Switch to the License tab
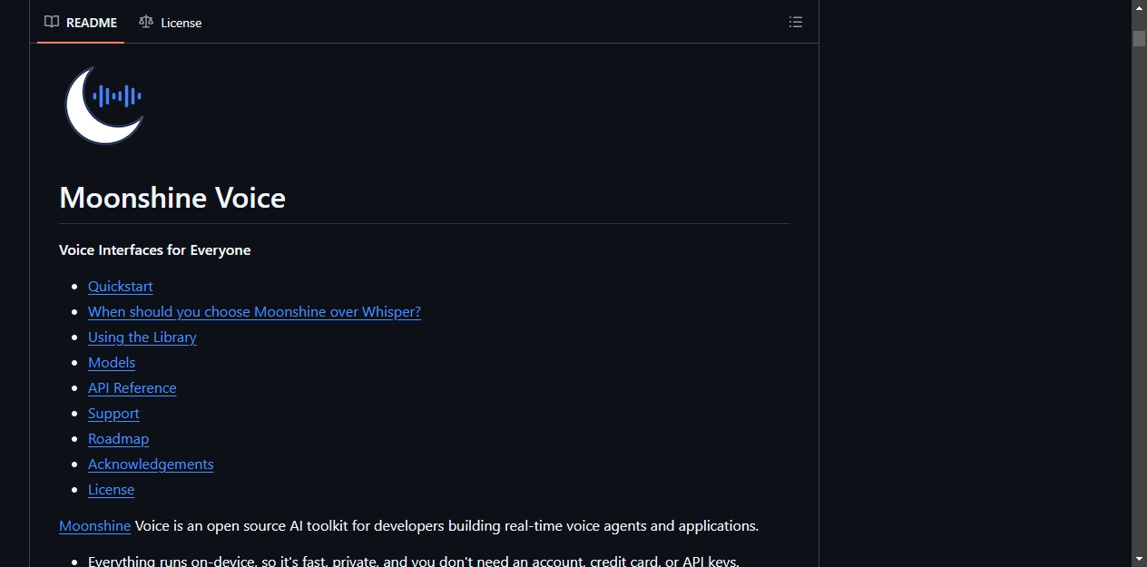 tap(171, 23)
